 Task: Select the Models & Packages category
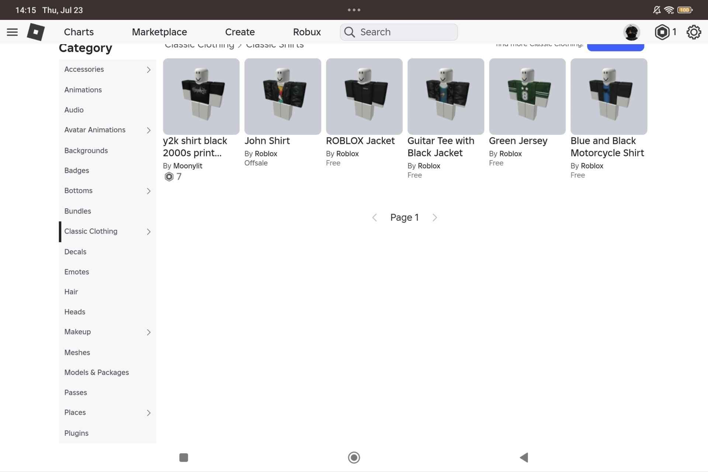click(108, 372)
